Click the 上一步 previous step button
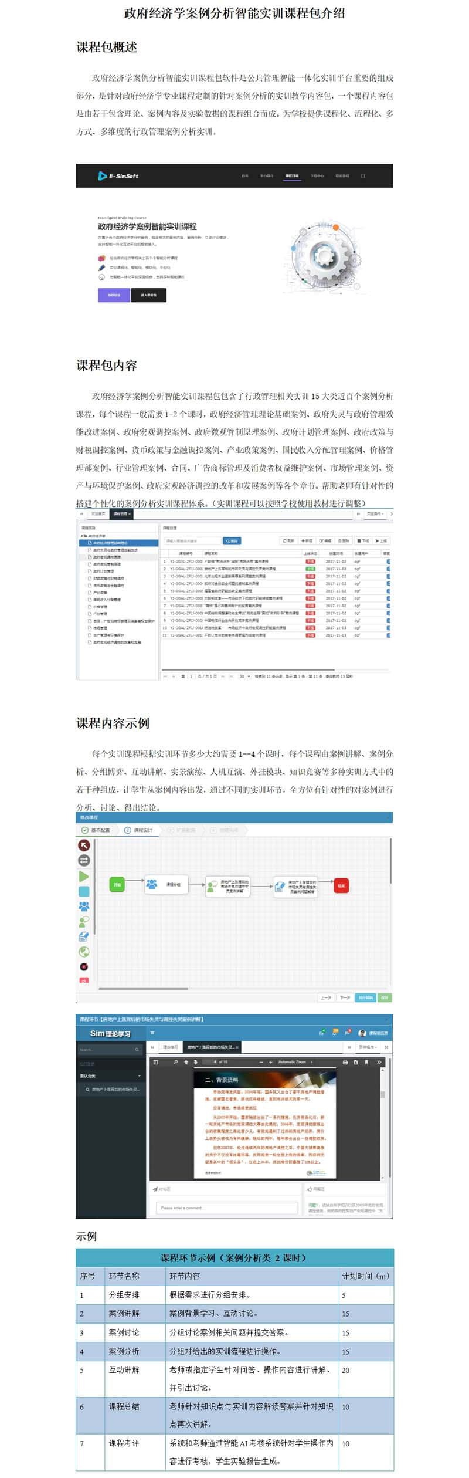This screenshot has width=469, height=1478. 326,997
